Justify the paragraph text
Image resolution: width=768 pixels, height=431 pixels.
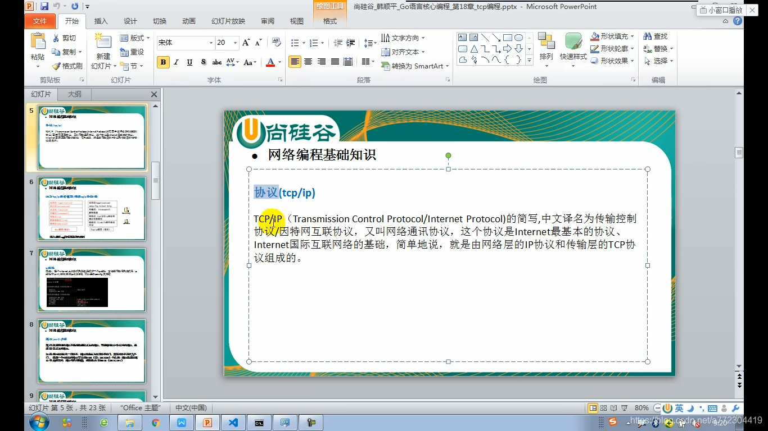tap(335, 62)
